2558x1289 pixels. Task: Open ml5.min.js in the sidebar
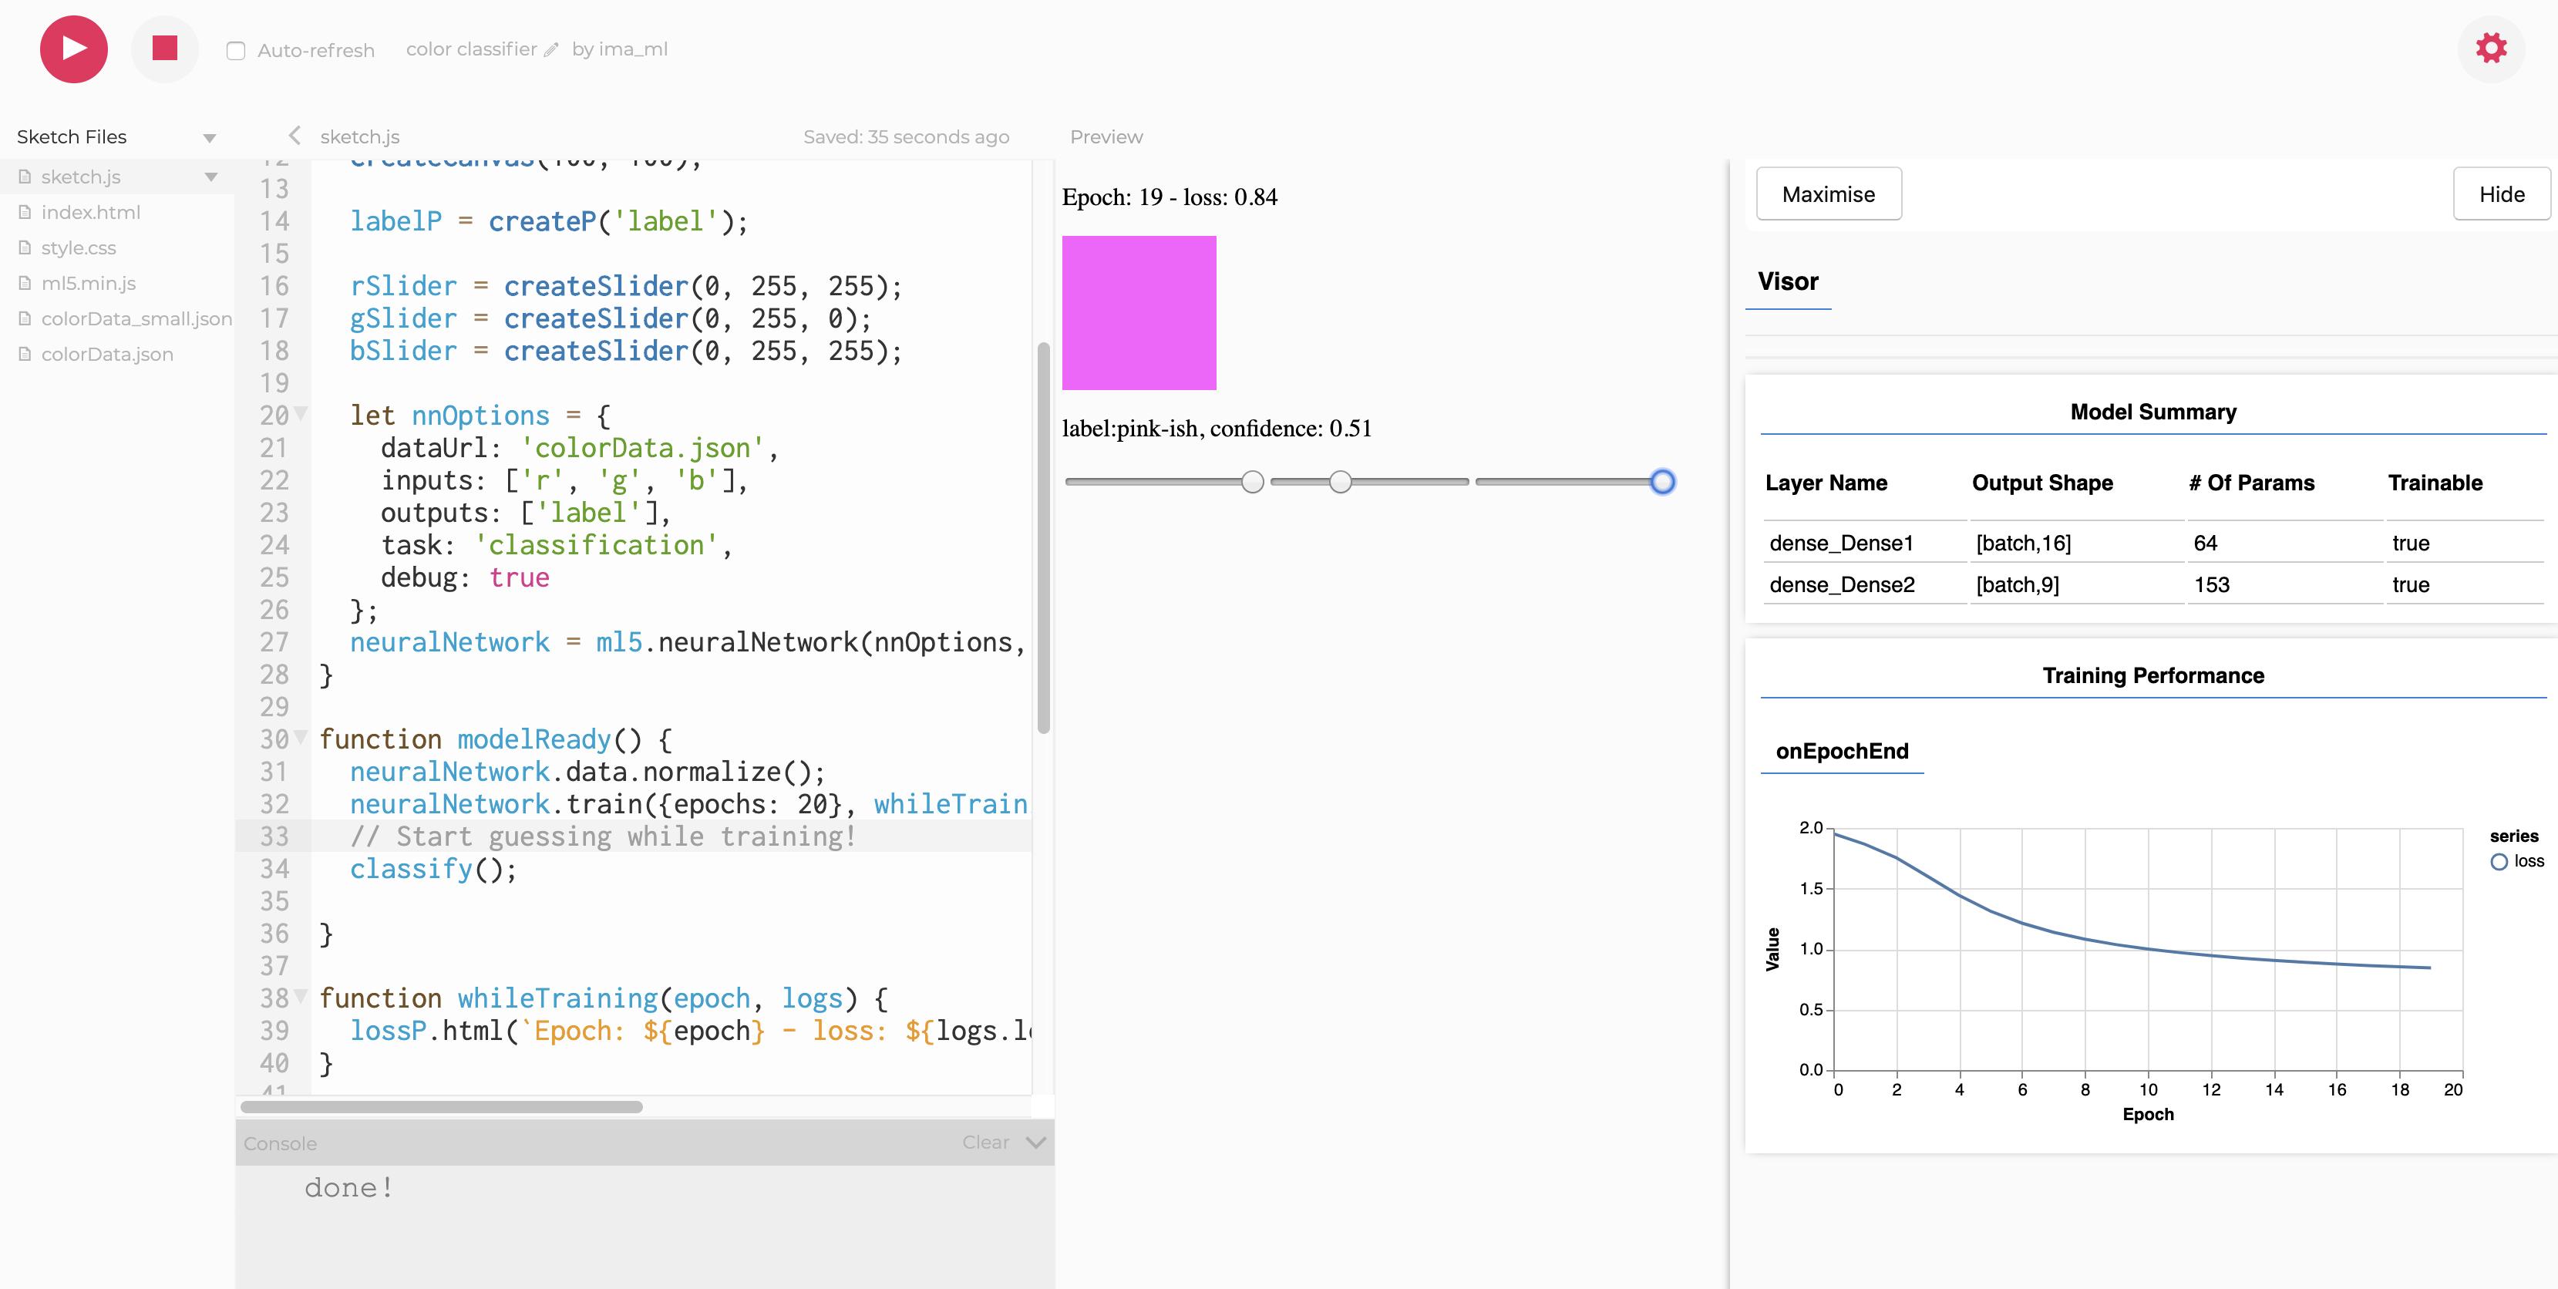point(89,283)
